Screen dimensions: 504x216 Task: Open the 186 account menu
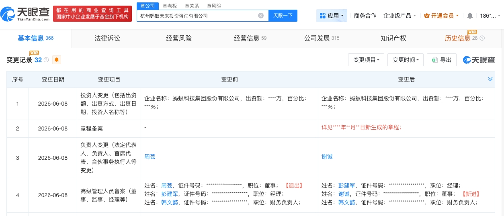click(491, 16)
